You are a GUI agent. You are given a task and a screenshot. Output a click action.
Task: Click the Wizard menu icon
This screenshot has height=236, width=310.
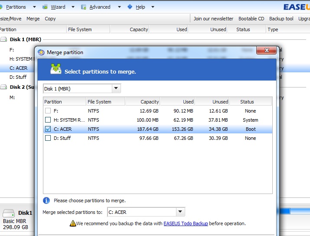tap(45, 7)
